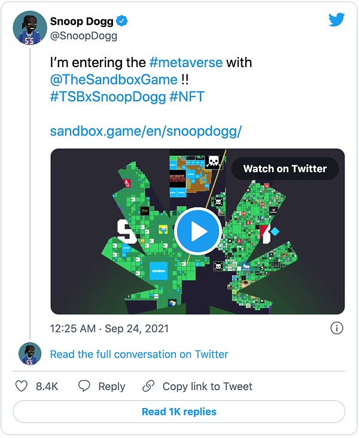Click the tweet timestamp Sep 24, 2021
359x438 pixels.
click(109, 328)
